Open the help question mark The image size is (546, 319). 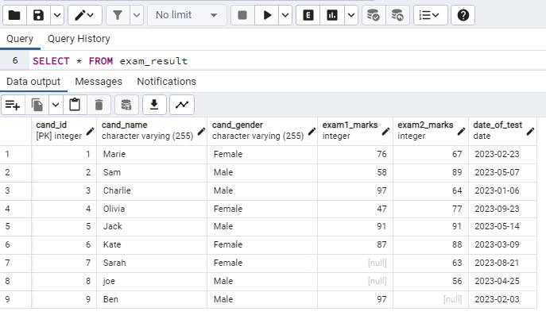coord(463,15)
